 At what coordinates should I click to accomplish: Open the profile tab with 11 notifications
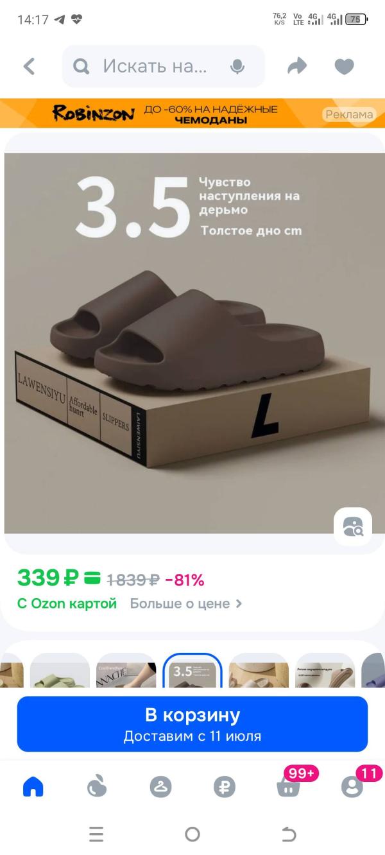352,786
